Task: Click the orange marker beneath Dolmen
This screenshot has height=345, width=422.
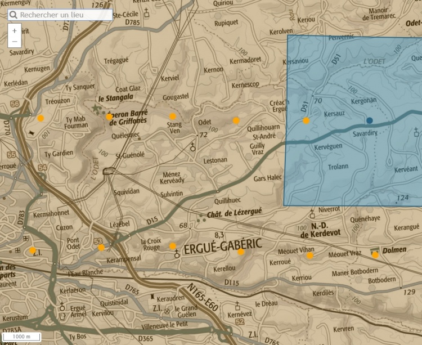Action: pos(375,255)
